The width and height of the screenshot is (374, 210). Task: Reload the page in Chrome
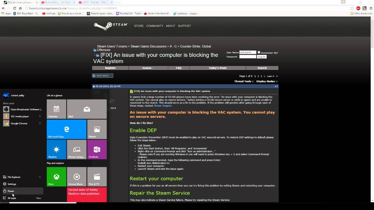(15, 8)
